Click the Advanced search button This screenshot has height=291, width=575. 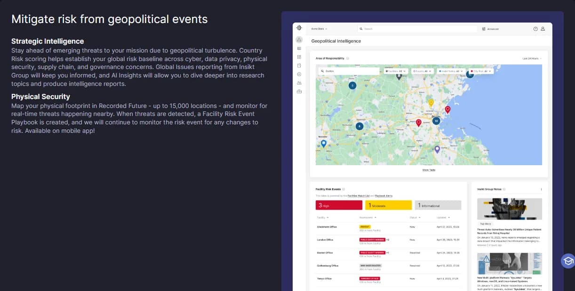[x=490, y=29]
